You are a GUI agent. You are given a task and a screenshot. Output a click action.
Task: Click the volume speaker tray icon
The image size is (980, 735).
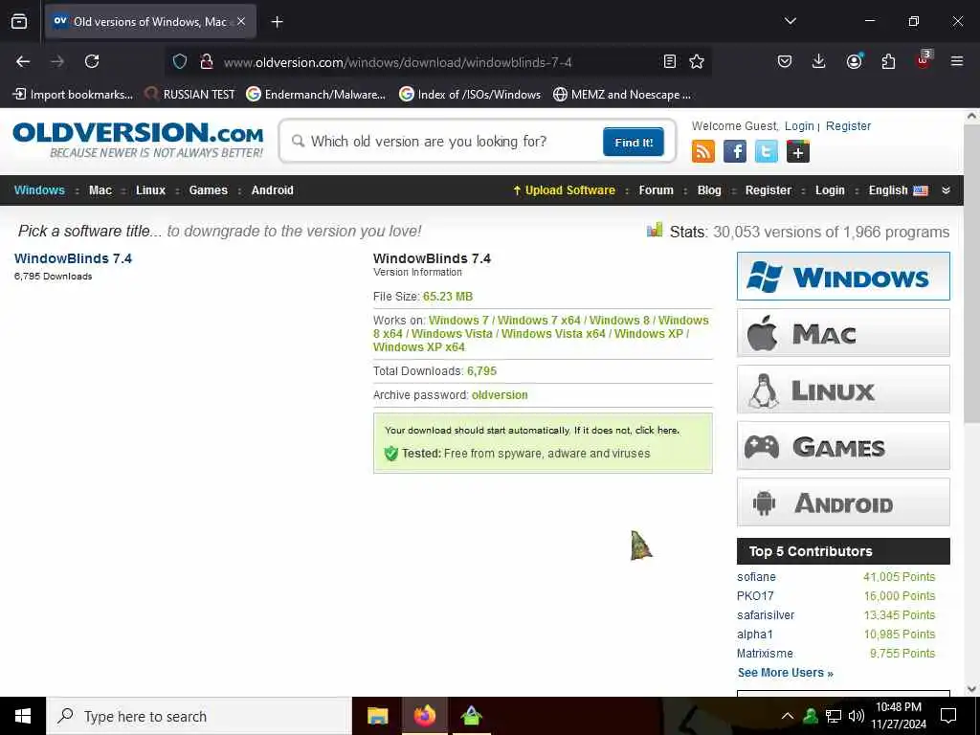point(857,716)
